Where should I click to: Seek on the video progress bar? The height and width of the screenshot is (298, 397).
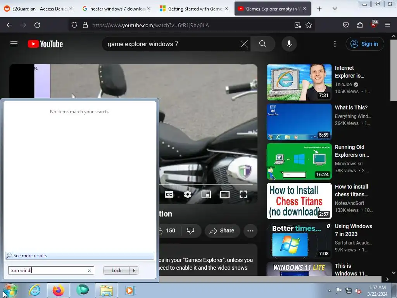pyautogui.click(x=206, y=185)
